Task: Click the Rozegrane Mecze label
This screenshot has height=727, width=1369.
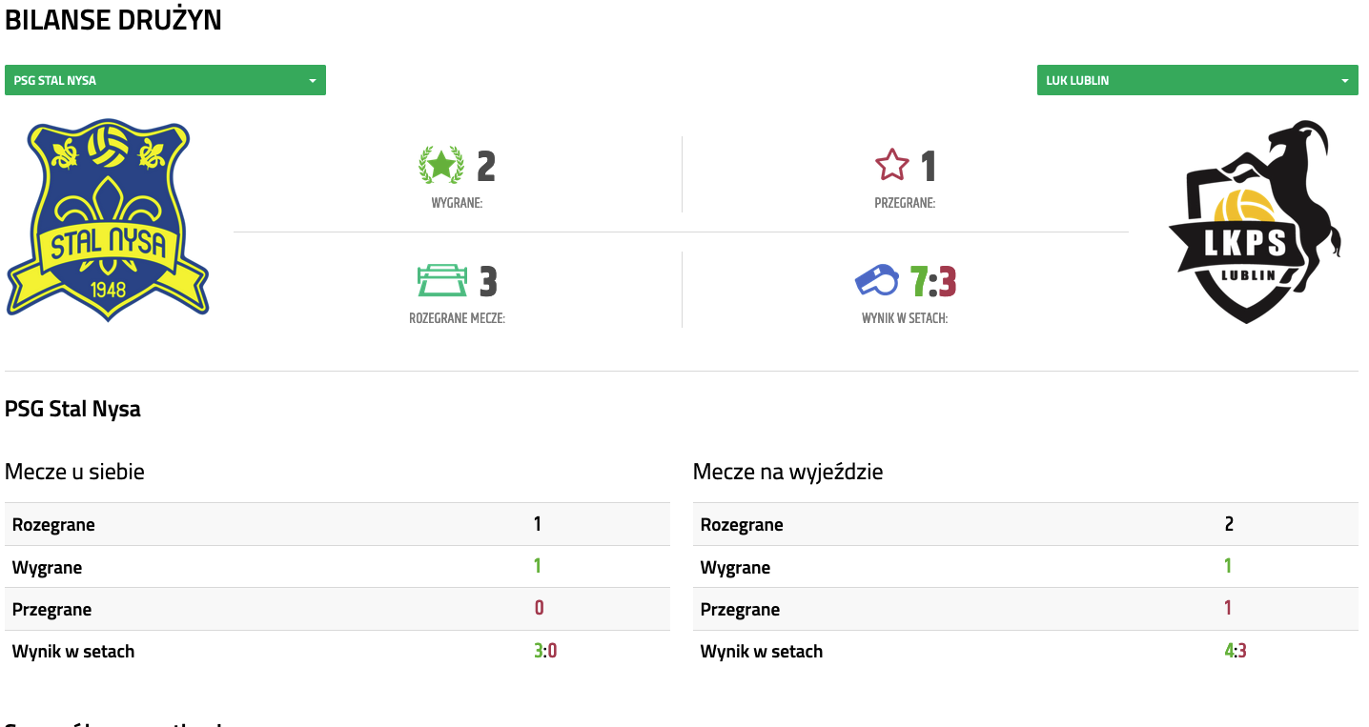Action: point(457,318)
